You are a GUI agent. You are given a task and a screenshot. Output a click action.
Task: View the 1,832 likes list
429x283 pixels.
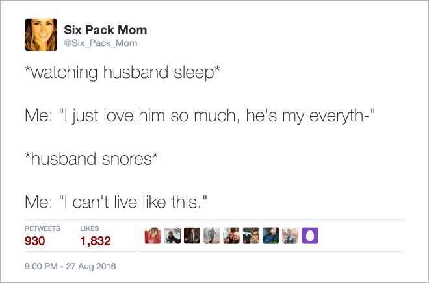[95, 241]
